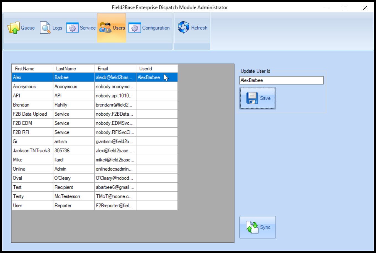Image resolution: width=376 pixels, height=253 pixels.
Task: Click the Users people icon
Action: click(x=105, y=28)
